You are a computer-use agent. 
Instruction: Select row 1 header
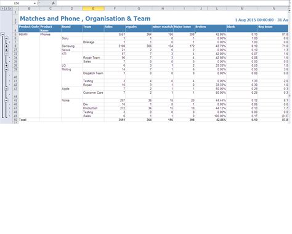[15, 12]
